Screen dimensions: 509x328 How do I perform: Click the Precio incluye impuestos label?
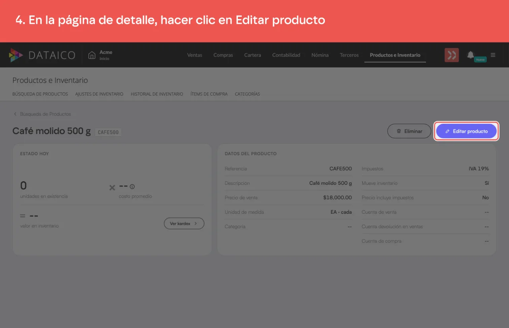click(388, 198)
